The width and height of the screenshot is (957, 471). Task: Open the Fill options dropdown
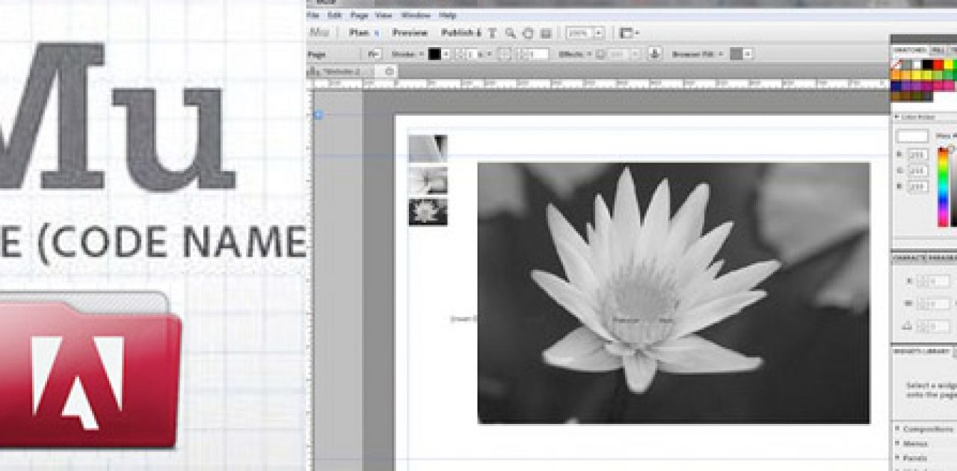[374, 54]
